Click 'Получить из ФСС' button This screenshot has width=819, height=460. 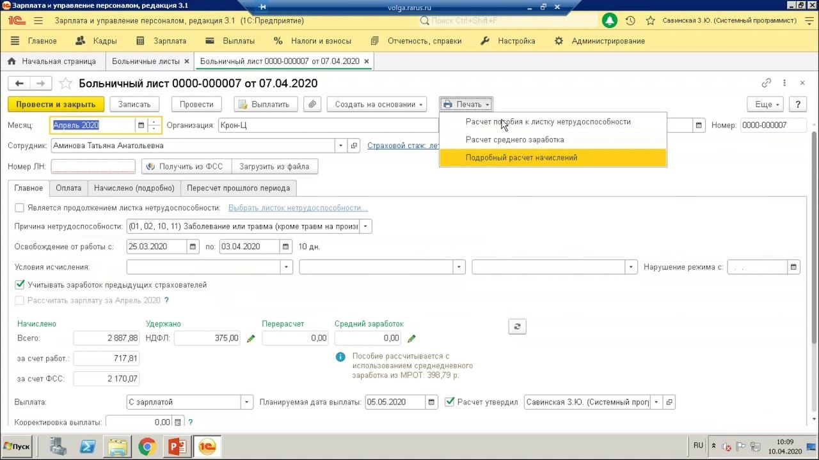point(186,166)
